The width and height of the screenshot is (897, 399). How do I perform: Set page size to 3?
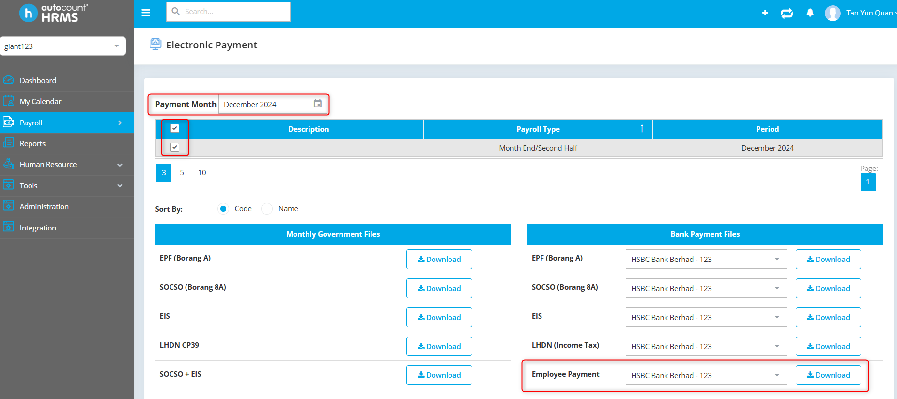(x=164, y=173)
